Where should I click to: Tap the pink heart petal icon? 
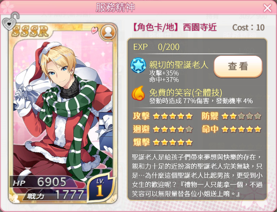pos(94,30)
